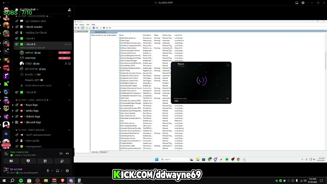Sort services by the Name column header
327x184 pixels.
tap(130, 35)
